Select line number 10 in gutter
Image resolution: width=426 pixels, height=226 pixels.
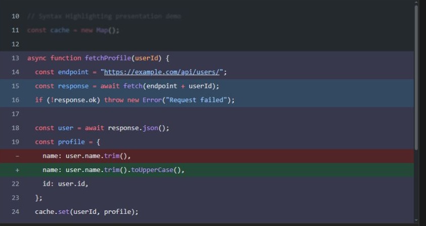16,16
